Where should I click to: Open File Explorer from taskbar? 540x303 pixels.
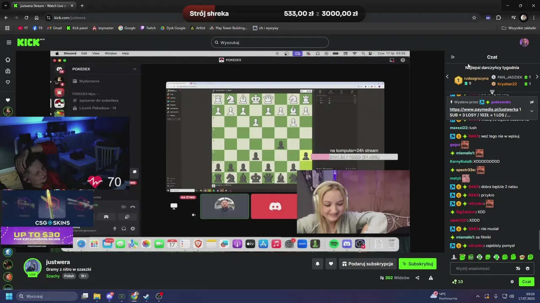tap(97, 296)
